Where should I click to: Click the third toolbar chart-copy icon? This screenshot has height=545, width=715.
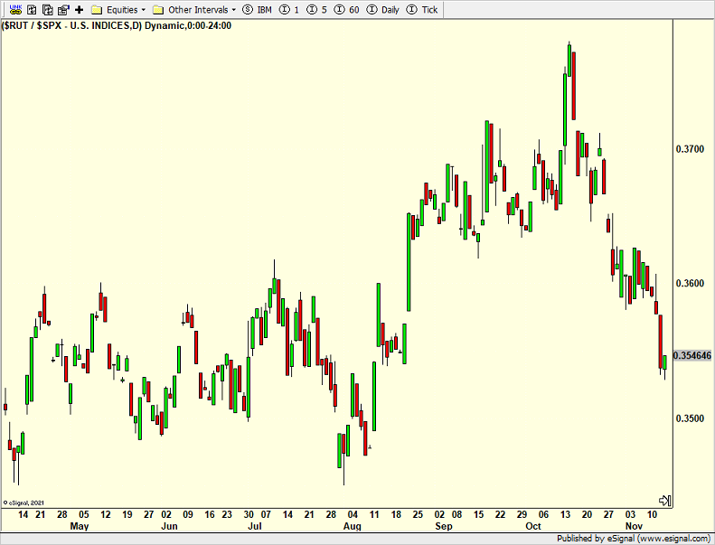coord(47,9)
